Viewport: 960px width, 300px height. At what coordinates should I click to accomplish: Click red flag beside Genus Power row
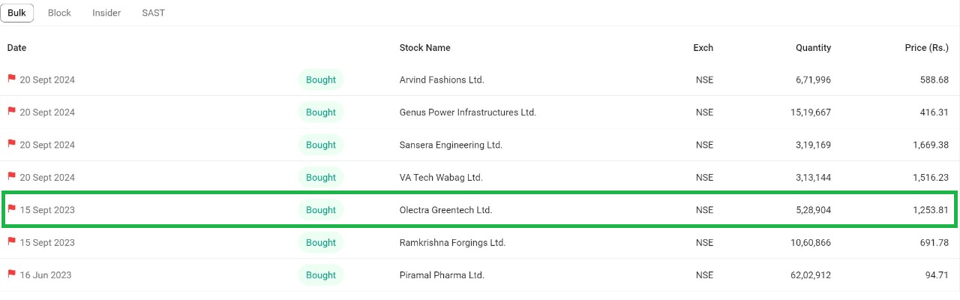tap(11, 112)
